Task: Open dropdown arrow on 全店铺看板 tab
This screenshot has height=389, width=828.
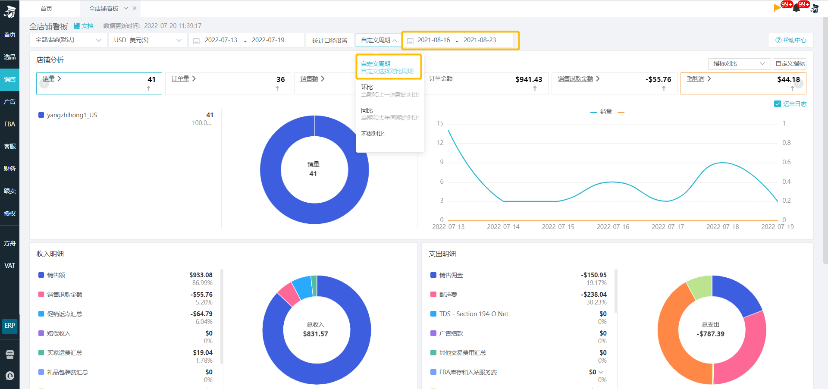Action: click(x=126, y=8)
